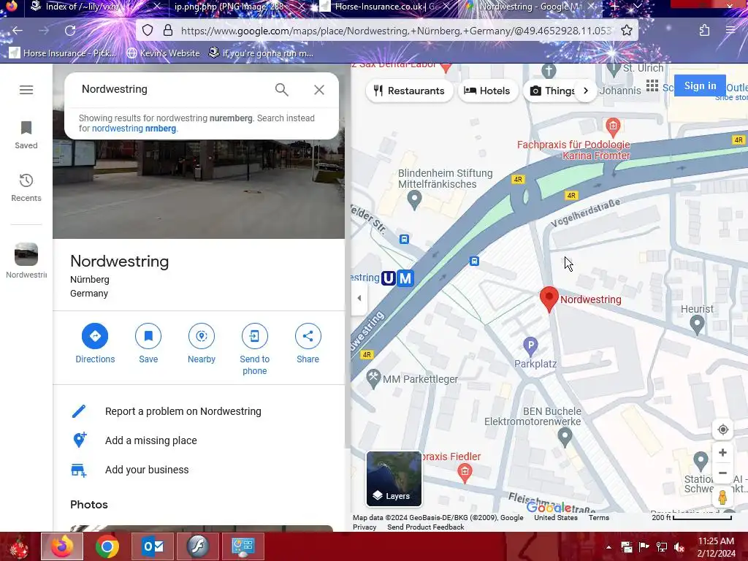This screenshot has height=561, width=748.
Task: Open the Google apps grid
Action: 652,86
